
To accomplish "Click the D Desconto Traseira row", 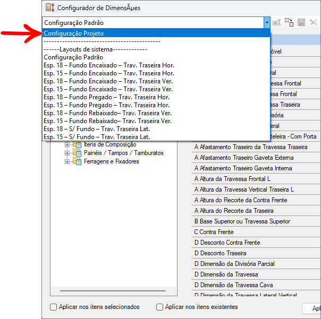I will coord(256,253).
